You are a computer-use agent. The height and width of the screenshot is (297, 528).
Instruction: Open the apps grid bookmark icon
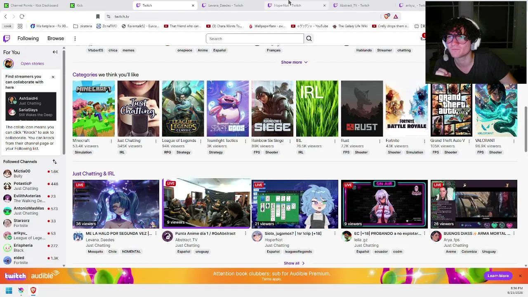[x=20, y=26]
